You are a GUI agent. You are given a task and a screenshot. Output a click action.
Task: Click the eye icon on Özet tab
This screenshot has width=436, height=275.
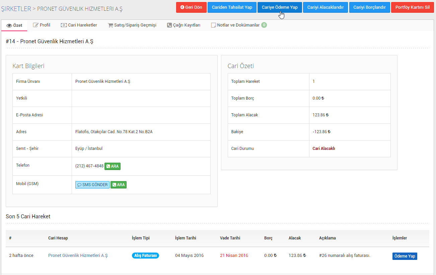pos(9,25)
